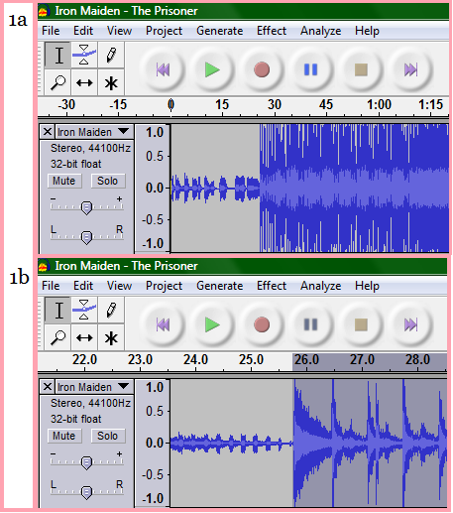Click the -0.5 vertical scale label in window 1b

coord(153,474)
